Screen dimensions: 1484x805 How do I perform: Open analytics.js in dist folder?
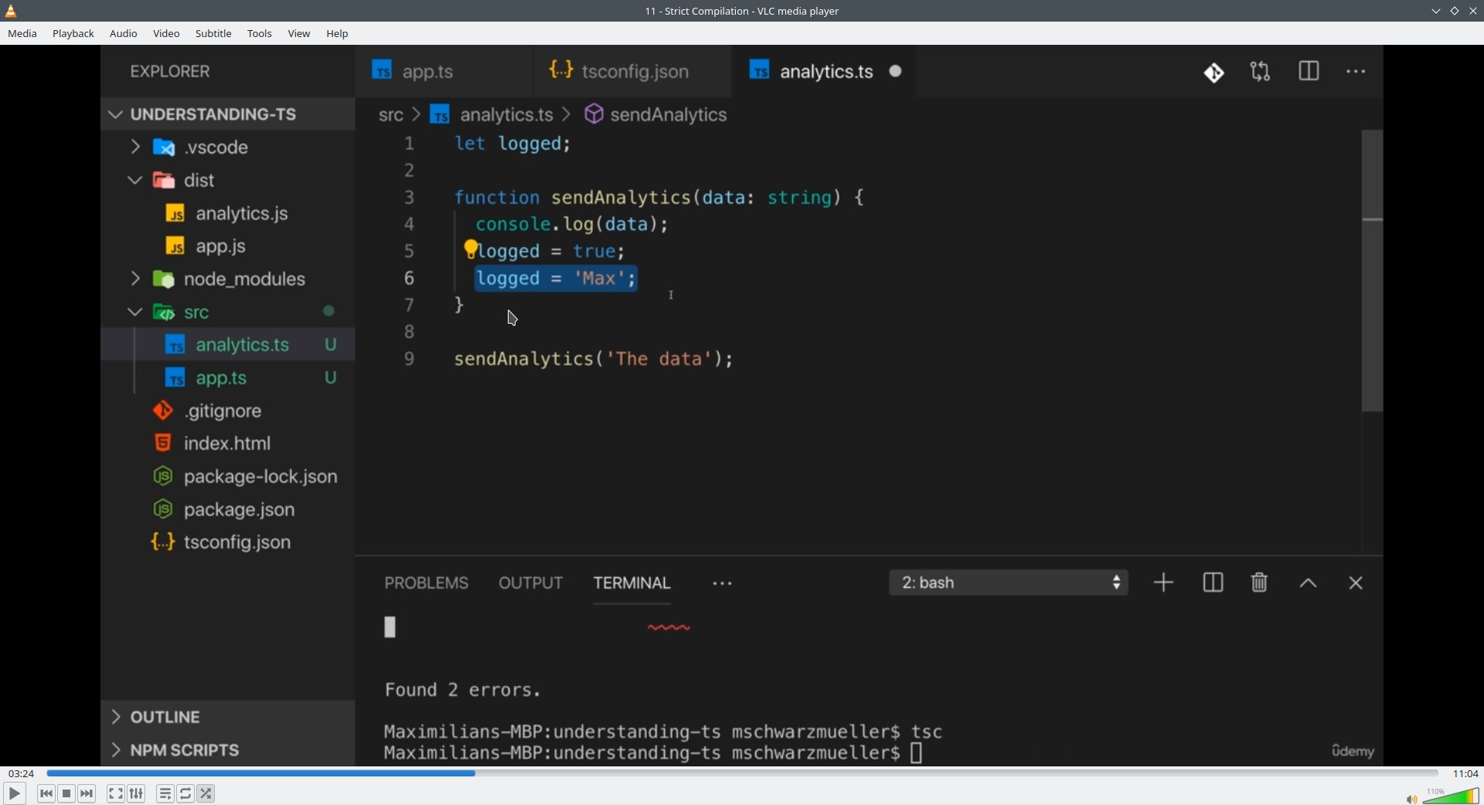[228, 213]
